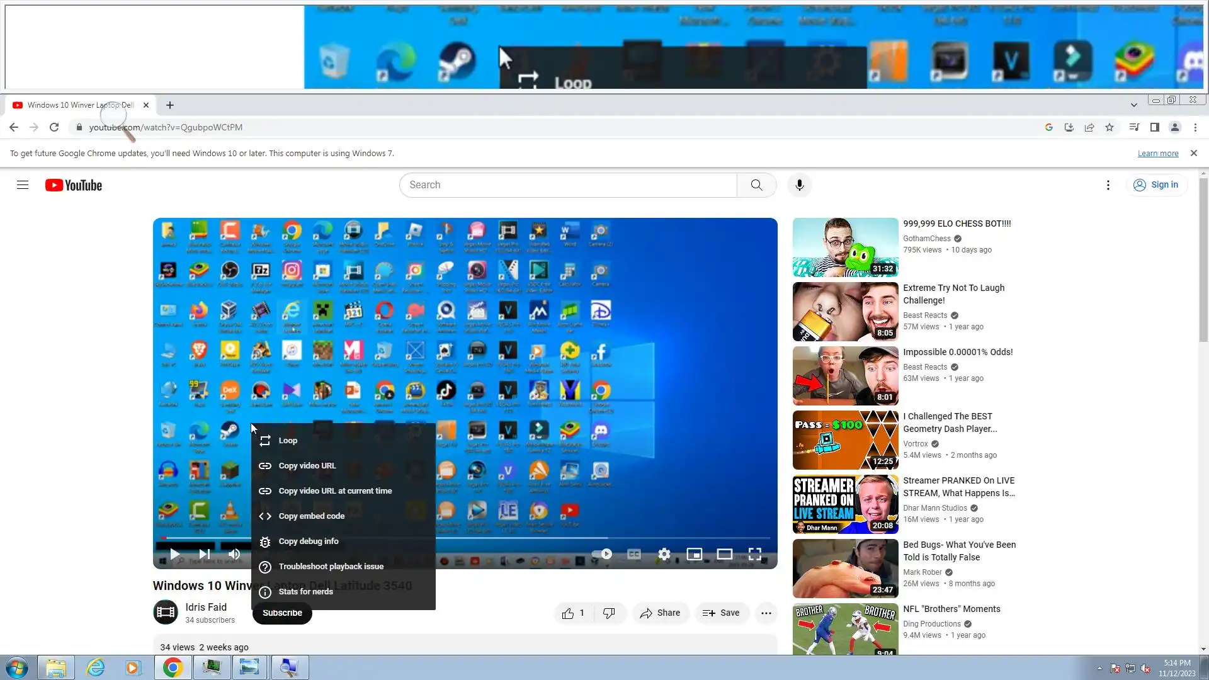Bookmark this page with star icon
Image resolution: width=1209 pixels, height=680 pixels.
[1110, 127]
